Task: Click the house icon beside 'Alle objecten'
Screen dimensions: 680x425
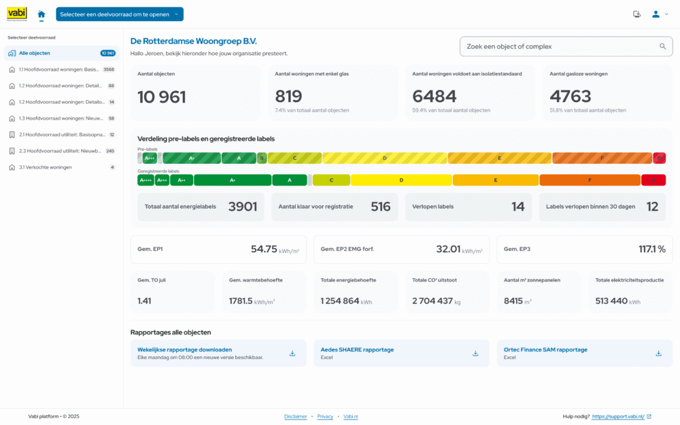Action: coord(12,53)
